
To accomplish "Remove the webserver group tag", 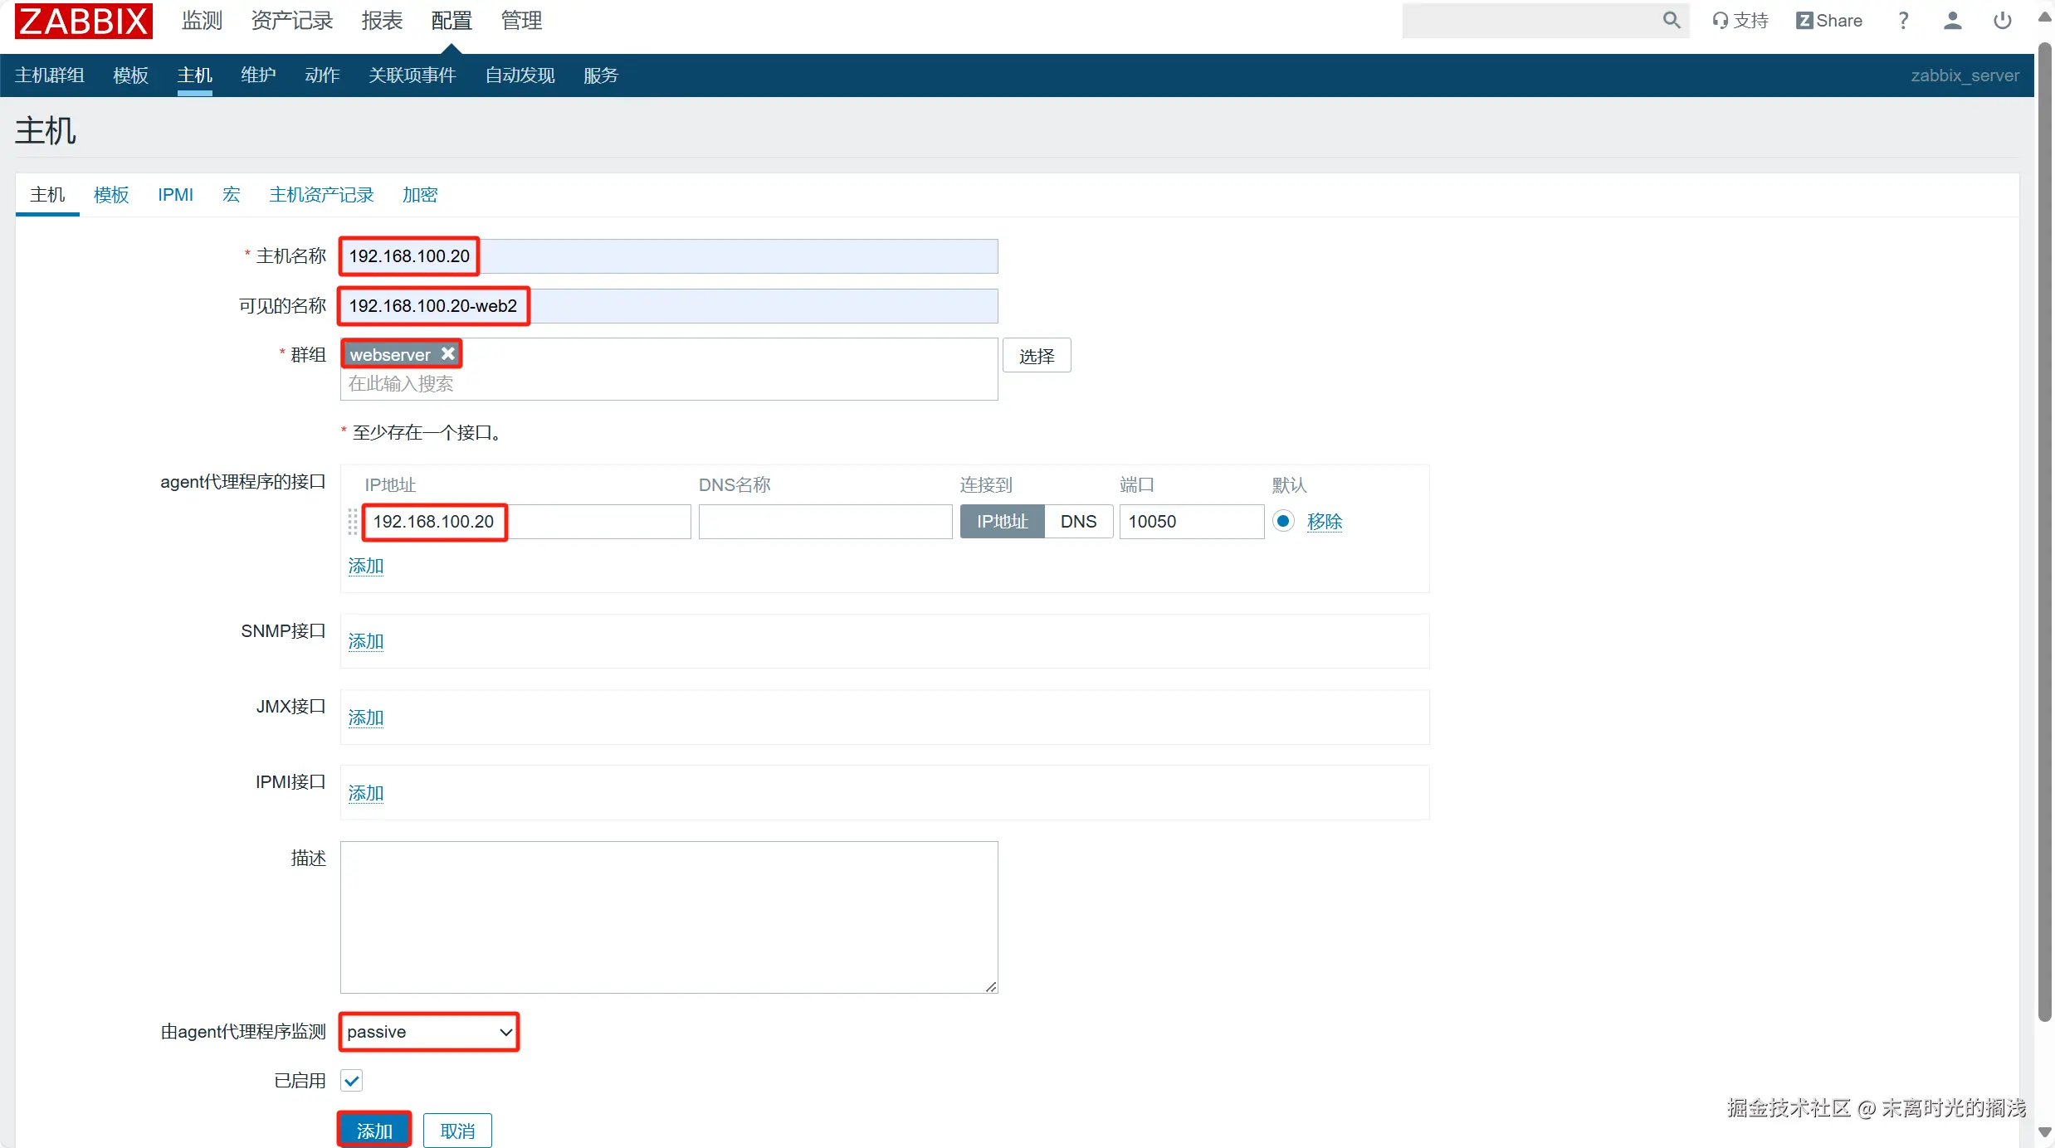I will 448,354.
